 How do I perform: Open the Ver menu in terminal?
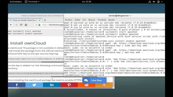coord(84,20)
